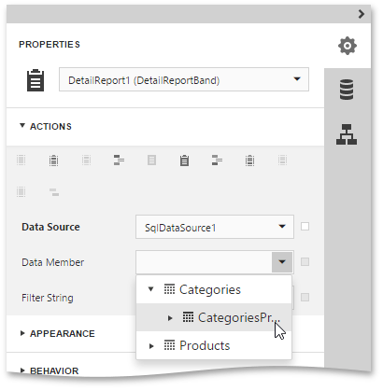The image size is (383, 391).
Task: Toggle the checkbox beside Data Member
Action: [x=305, y=262]
